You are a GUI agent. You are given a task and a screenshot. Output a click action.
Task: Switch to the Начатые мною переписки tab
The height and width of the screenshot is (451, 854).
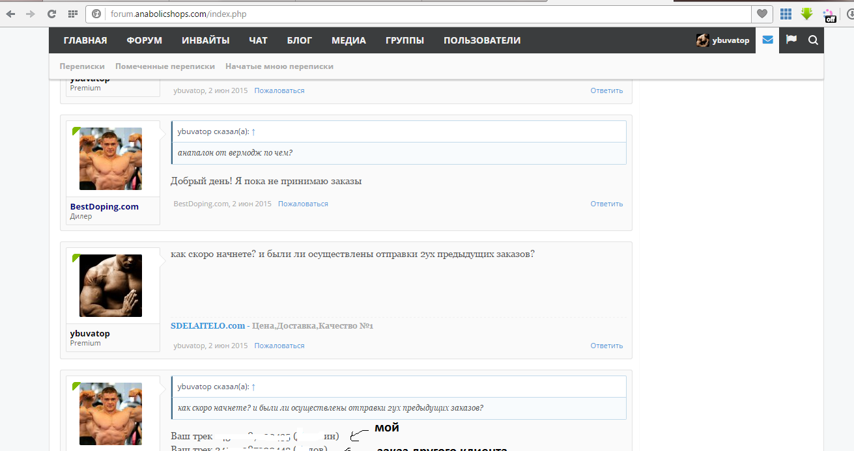[279, 66]
